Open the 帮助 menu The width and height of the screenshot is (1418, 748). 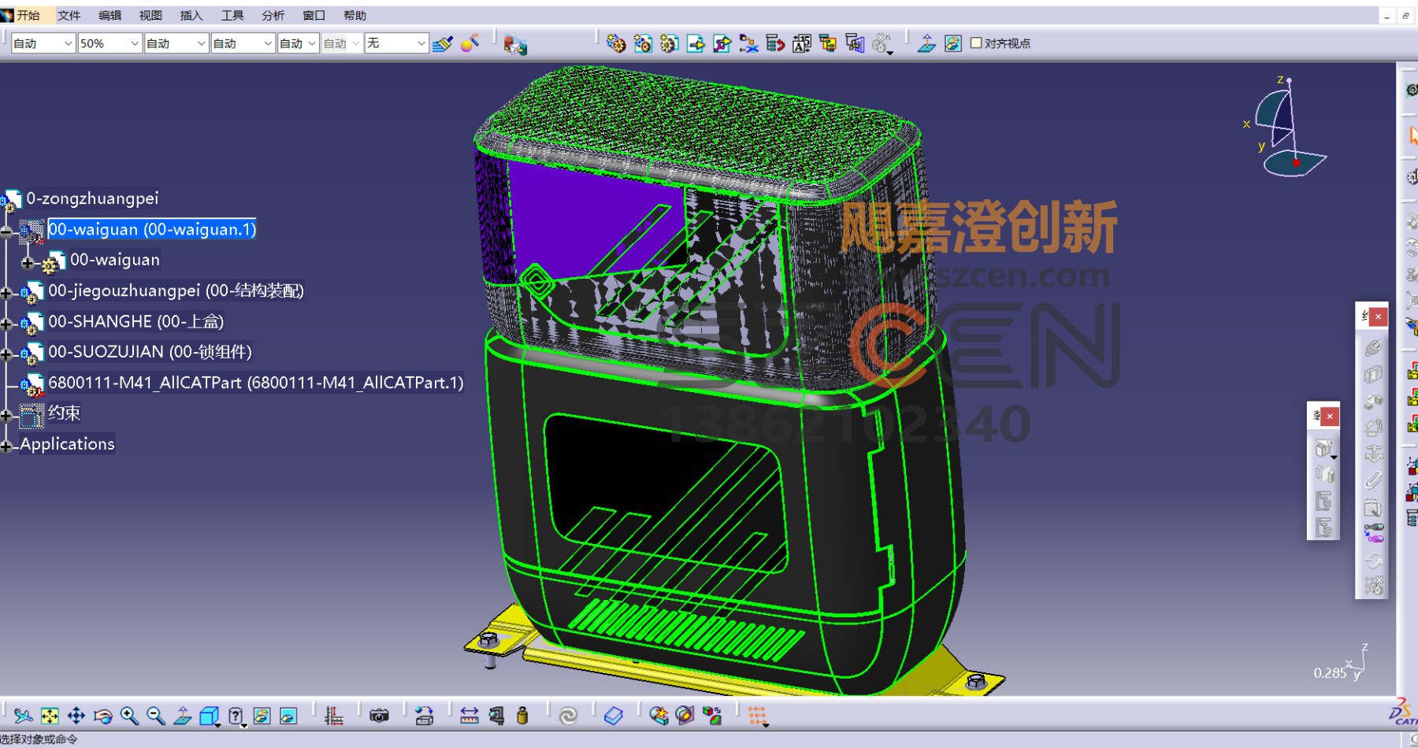point(355,15)
